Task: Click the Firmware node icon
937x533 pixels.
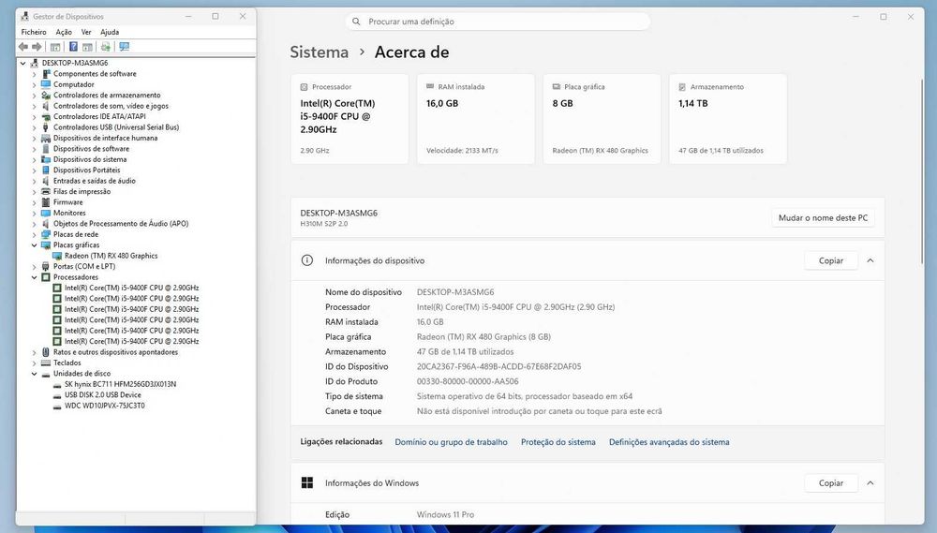Action: pos(46,202)
